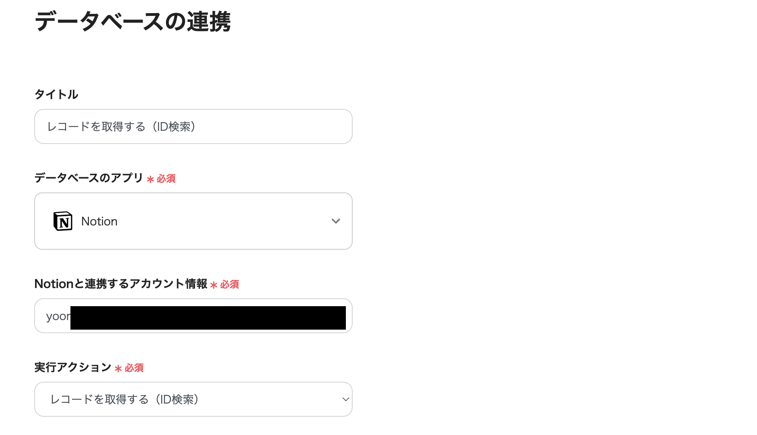The image size is (757, 435).
Task: Select Notion as the database app
Action: coord(193,221)
